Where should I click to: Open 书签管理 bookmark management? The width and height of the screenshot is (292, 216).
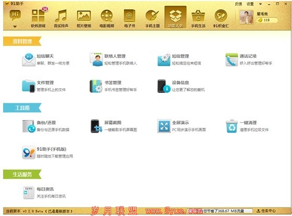113,86
